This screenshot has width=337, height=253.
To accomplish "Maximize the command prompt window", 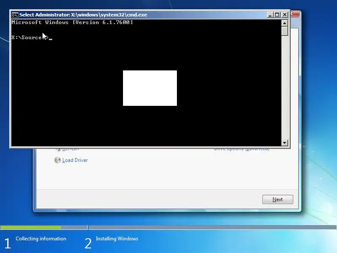I will click(277, 15).
